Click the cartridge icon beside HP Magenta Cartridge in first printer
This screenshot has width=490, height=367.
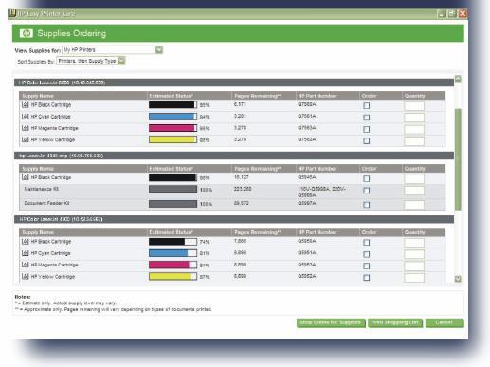26,128
